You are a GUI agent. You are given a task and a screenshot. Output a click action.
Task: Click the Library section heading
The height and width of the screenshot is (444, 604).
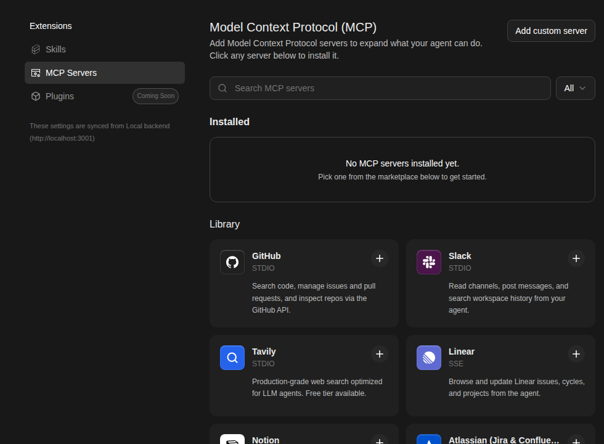click(x=224, y=224)
